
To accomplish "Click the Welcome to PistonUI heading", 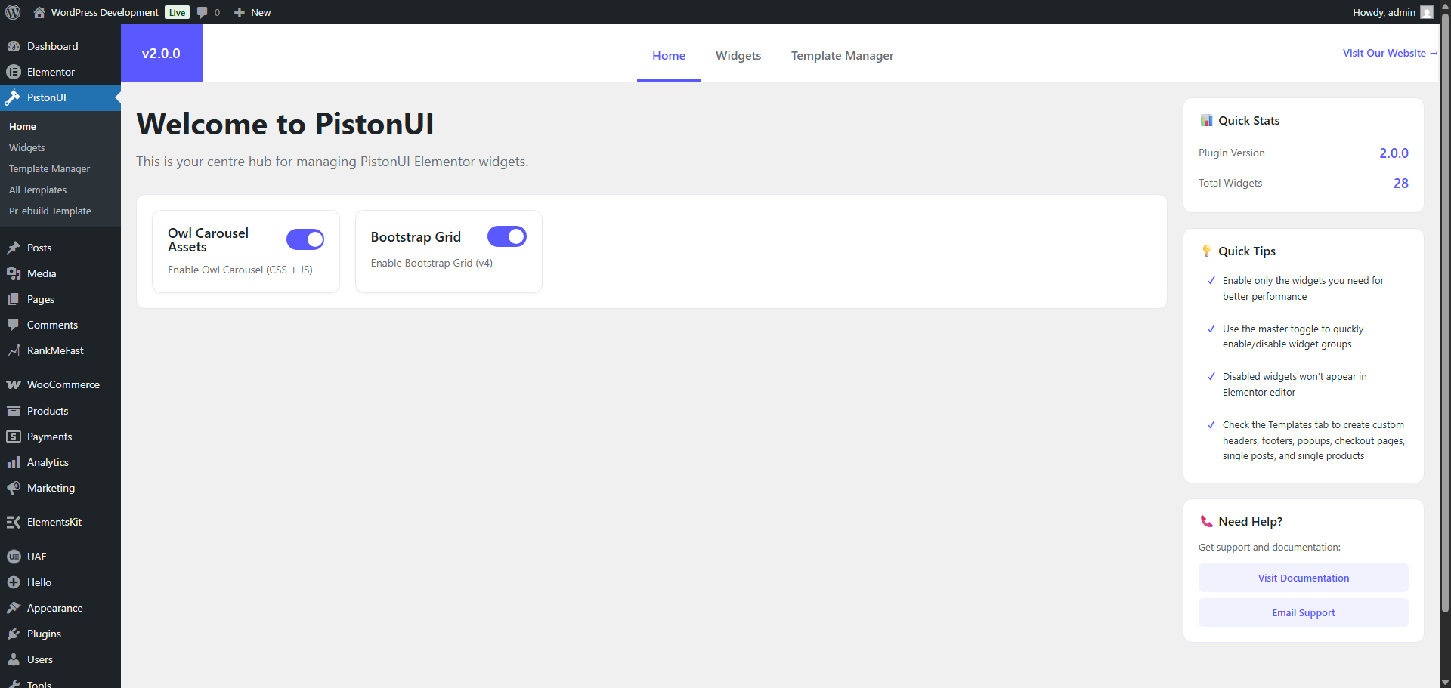I will point(285,124).
